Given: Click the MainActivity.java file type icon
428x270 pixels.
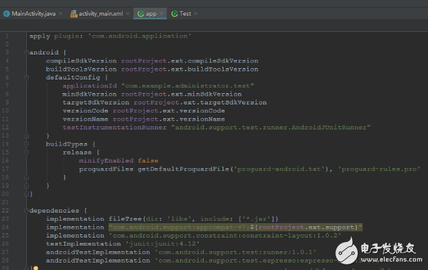Looking at the screenshot, I should (x=6, y=13).
